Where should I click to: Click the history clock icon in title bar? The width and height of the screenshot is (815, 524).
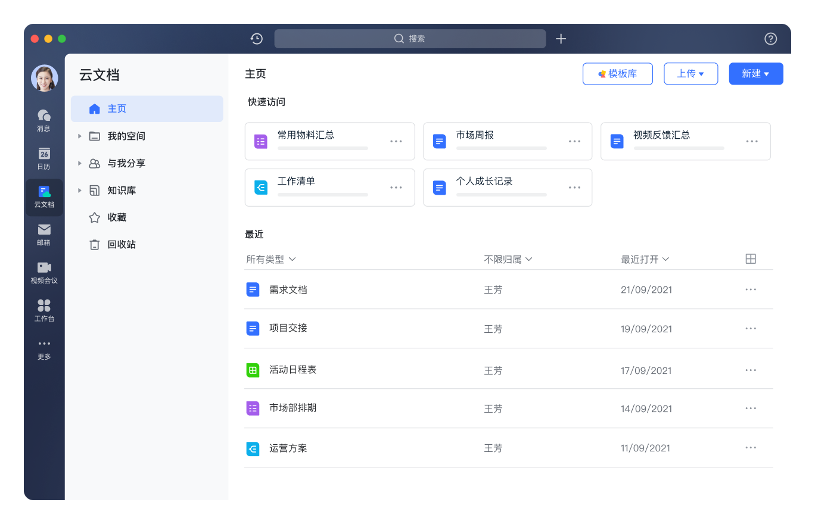[257, 39]
